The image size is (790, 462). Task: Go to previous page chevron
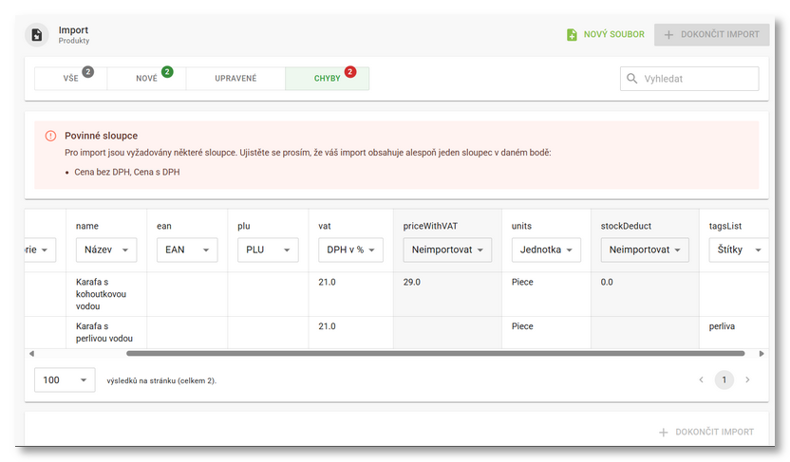tap(701, 380)
